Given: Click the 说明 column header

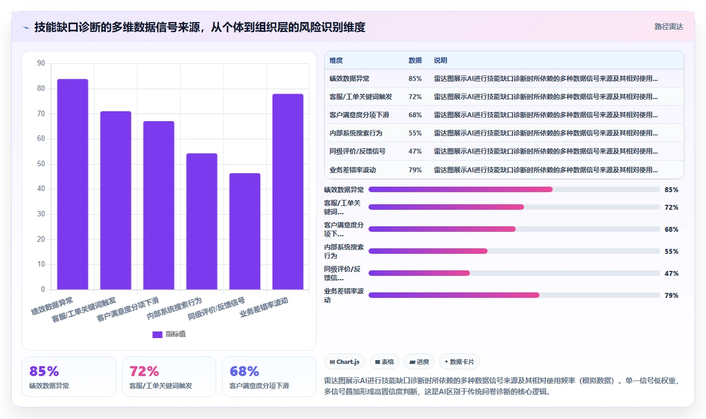Looking at the screenshot, I should 441,61.
